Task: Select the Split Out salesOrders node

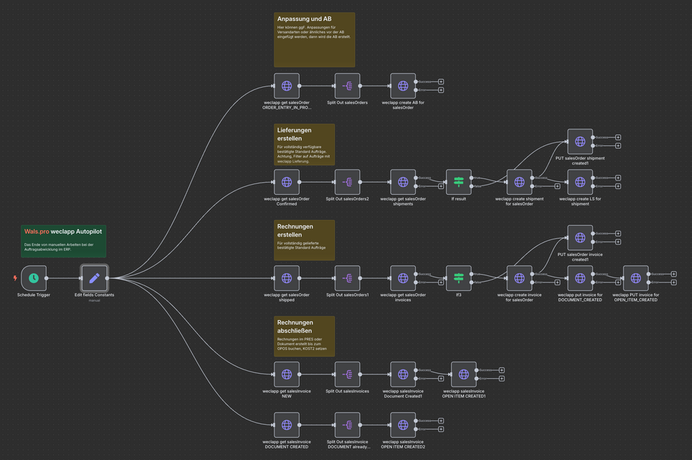Action: click(347, 86)
